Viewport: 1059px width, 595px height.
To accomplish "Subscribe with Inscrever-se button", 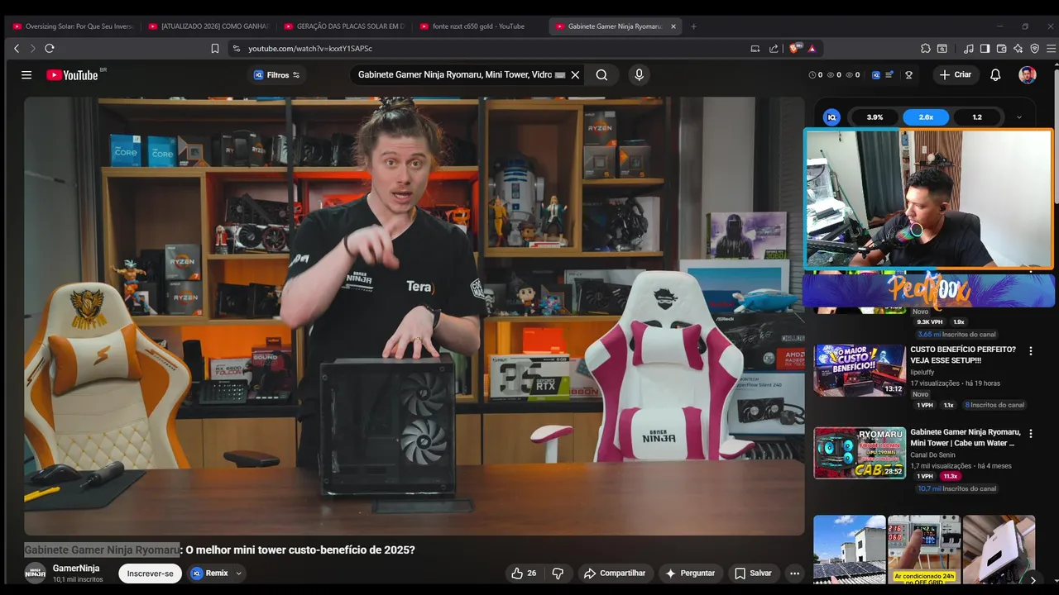I will click(x=151, y=574).
